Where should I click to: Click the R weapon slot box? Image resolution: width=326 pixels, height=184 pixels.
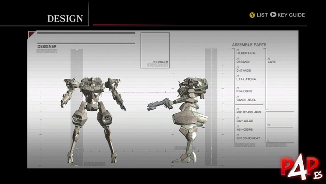point(280,119)
